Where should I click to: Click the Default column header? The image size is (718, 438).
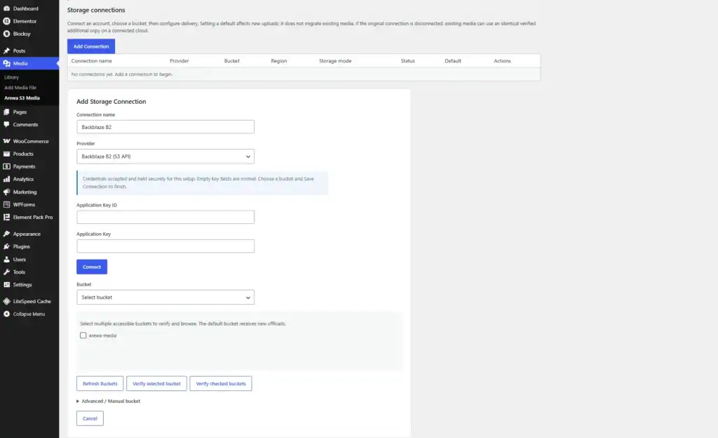tap(453, 61)
